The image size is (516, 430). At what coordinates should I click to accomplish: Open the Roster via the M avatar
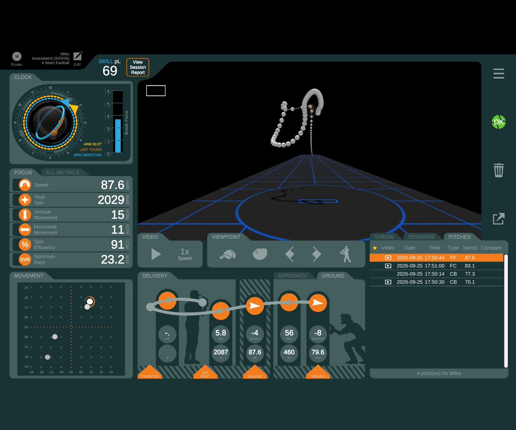17,56
